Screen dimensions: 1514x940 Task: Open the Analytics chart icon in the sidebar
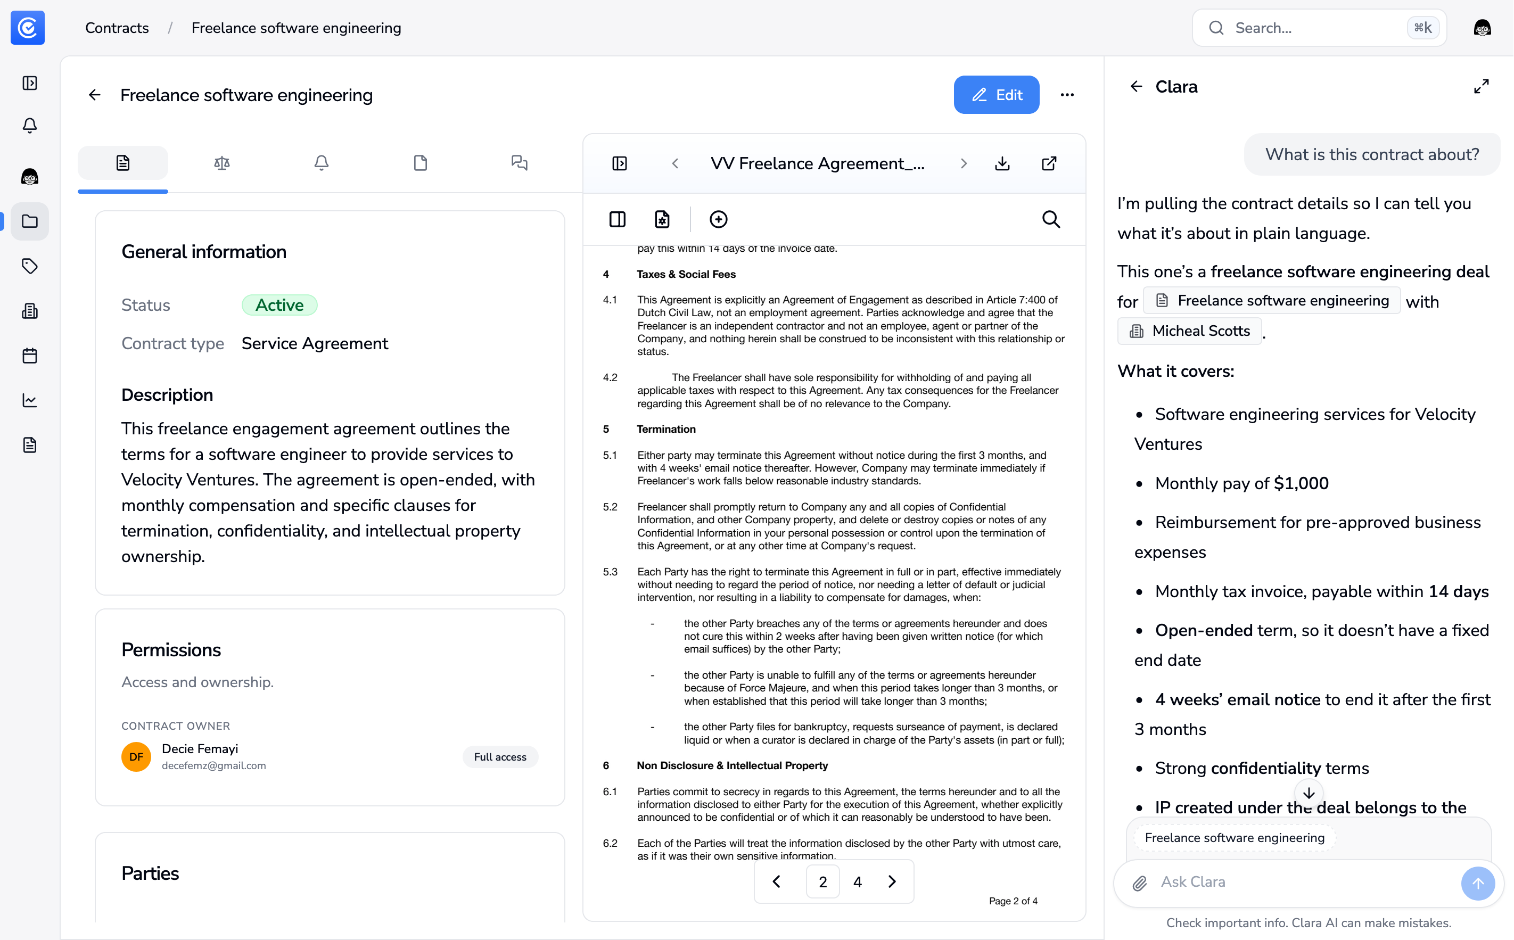click(29, 400)
